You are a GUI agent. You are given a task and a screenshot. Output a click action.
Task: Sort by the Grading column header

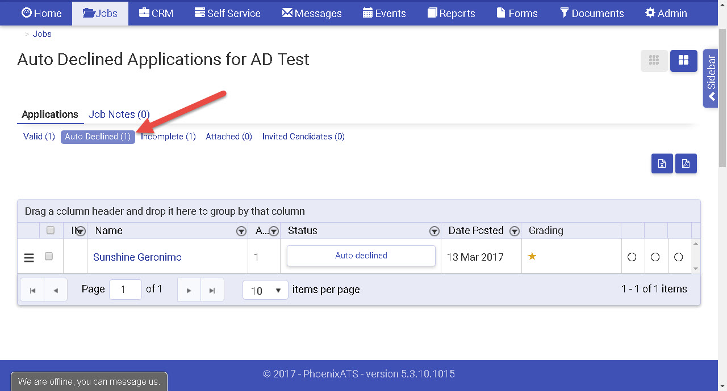point(546,231)
